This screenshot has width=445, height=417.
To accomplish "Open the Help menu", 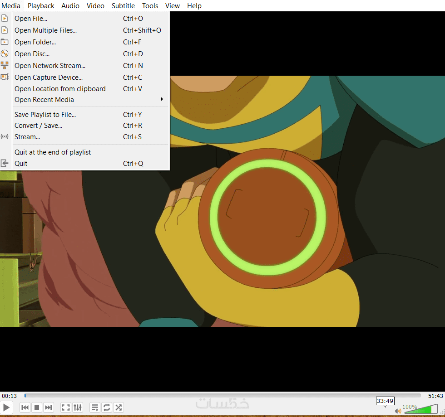I will pyautogui.click(x=194, y=5).
